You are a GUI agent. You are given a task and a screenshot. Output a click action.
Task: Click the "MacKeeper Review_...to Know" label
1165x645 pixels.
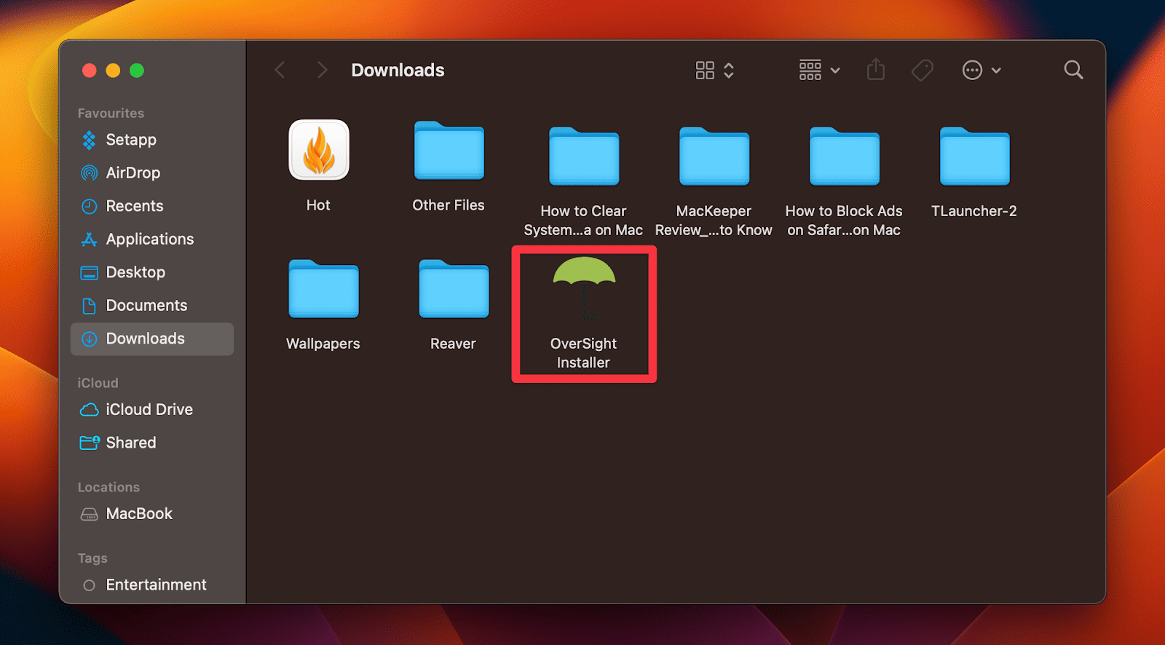coord(714,221)
